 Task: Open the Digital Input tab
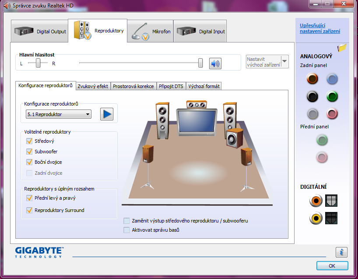(x=200, y=31)
